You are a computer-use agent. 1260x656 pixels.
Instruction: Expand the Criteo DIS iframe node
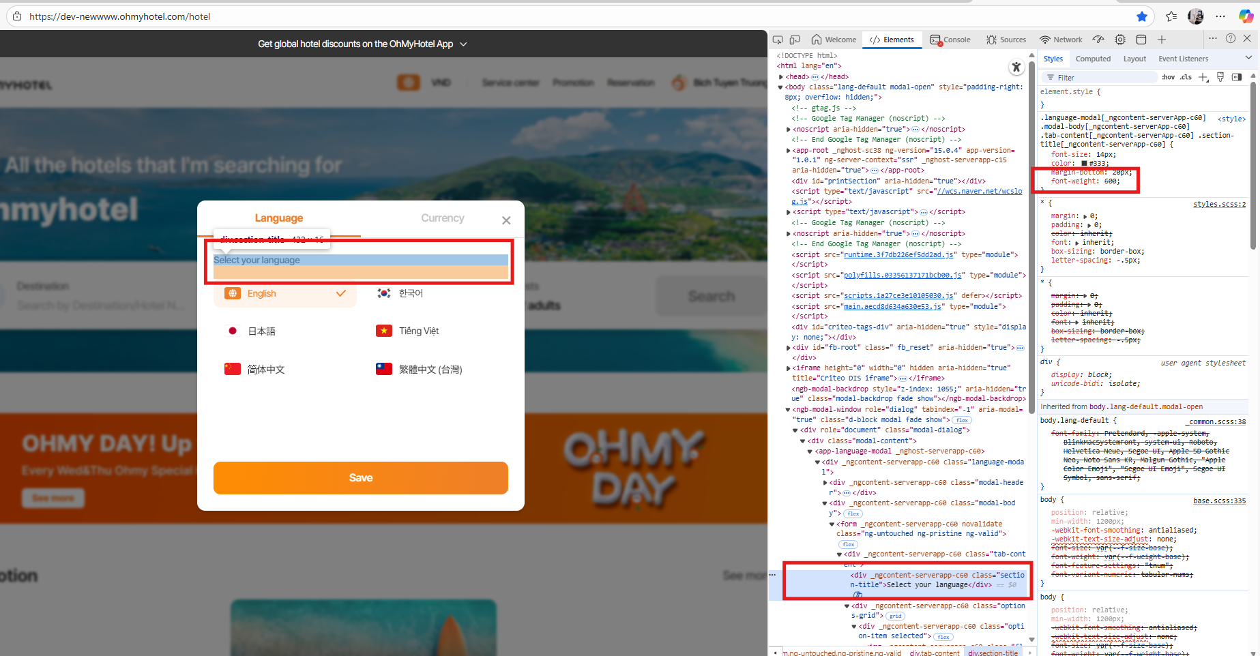coord(789,368)
